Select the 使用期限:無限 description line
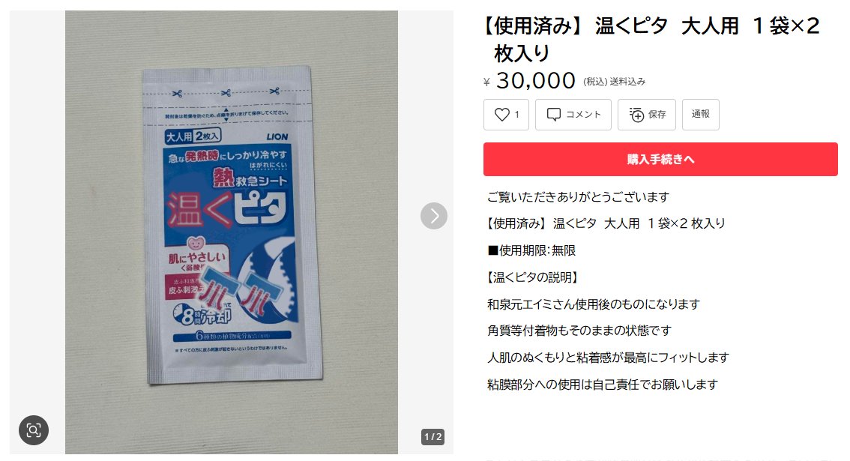 pos(531,250)
